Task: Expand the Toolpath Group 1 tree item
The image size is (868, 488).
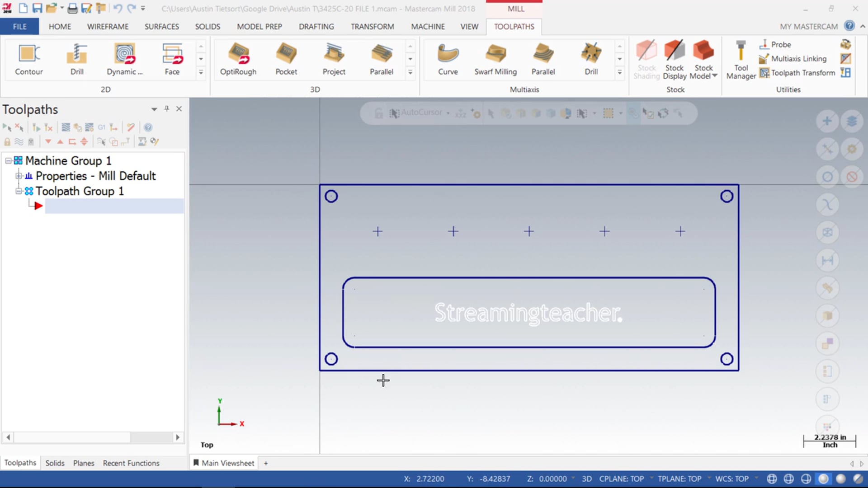Action: (17, 191)
